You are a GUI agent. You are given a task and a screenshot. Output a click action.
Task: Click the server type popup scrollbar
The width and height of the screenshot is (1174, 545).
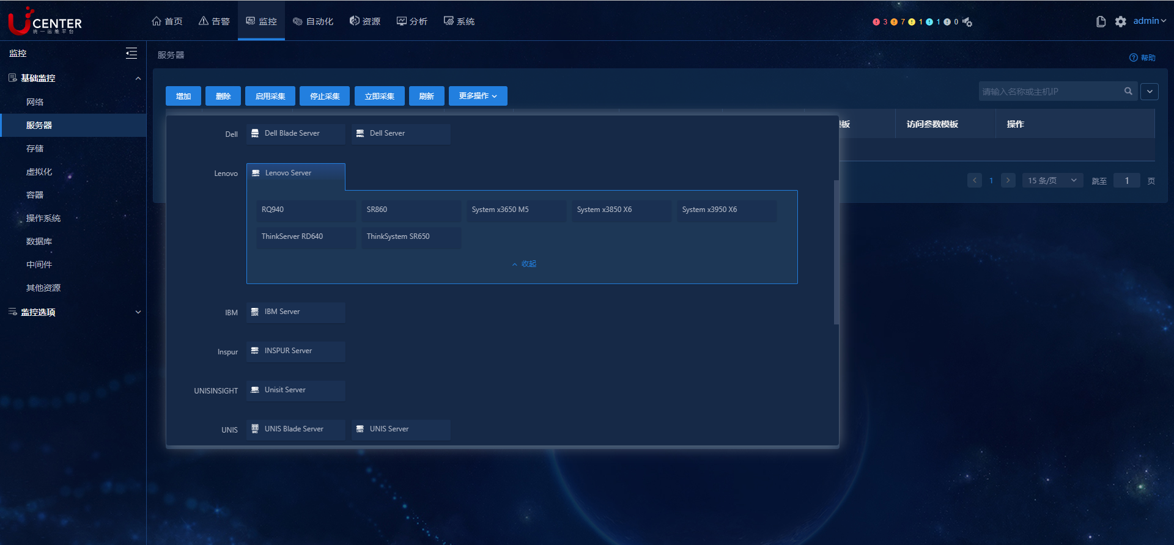(x=836, y=252)
